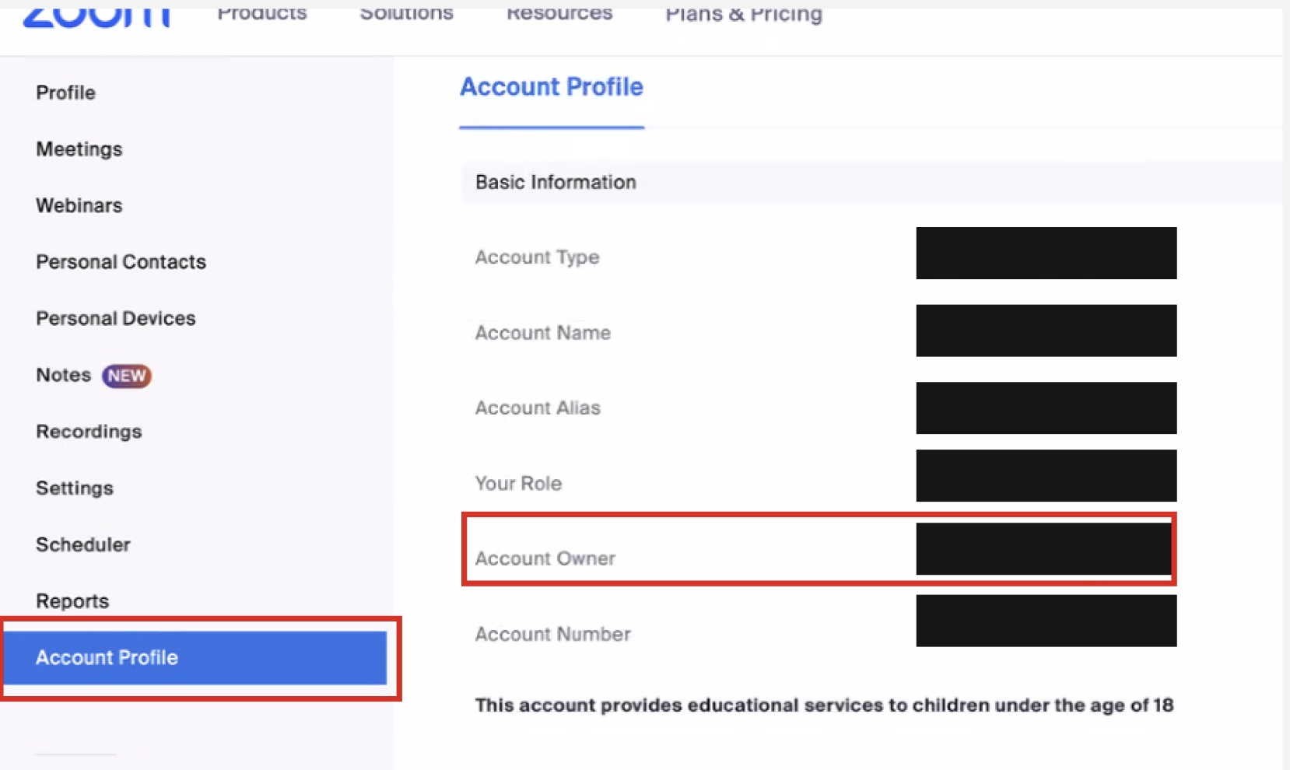Open the Solutions menu

coord(406,13)
